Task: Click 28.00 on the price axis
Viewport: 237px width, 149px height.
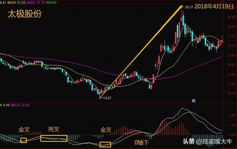Action: 231,55
